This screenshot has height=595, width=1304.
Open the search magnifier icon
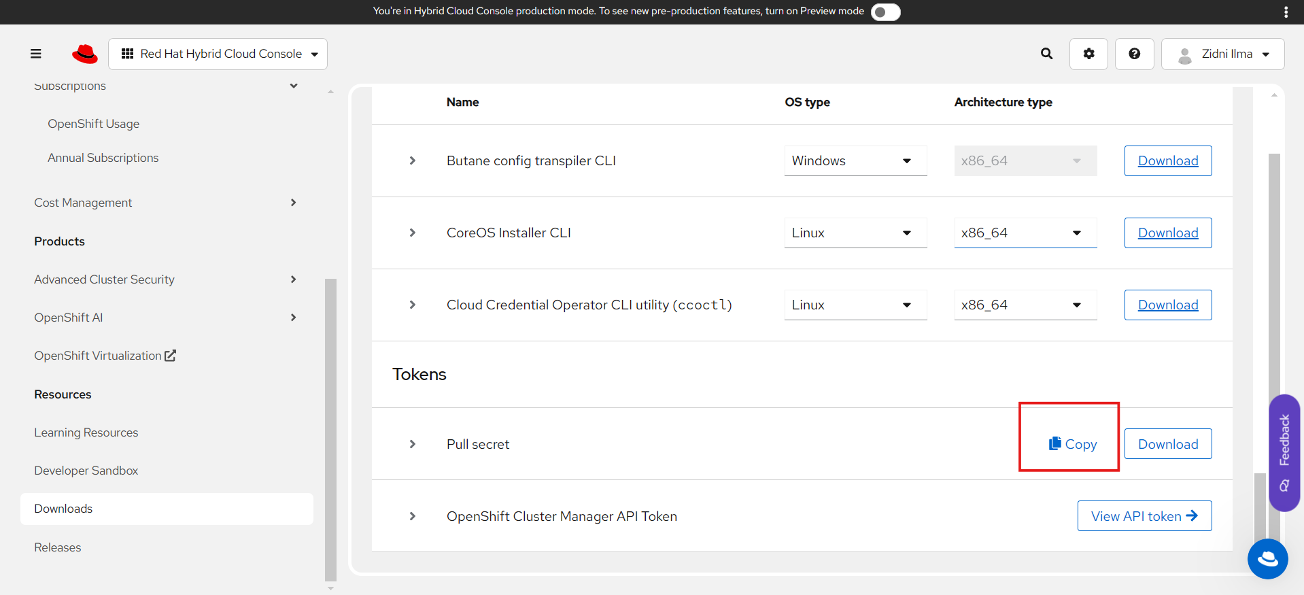(1046, 54)
